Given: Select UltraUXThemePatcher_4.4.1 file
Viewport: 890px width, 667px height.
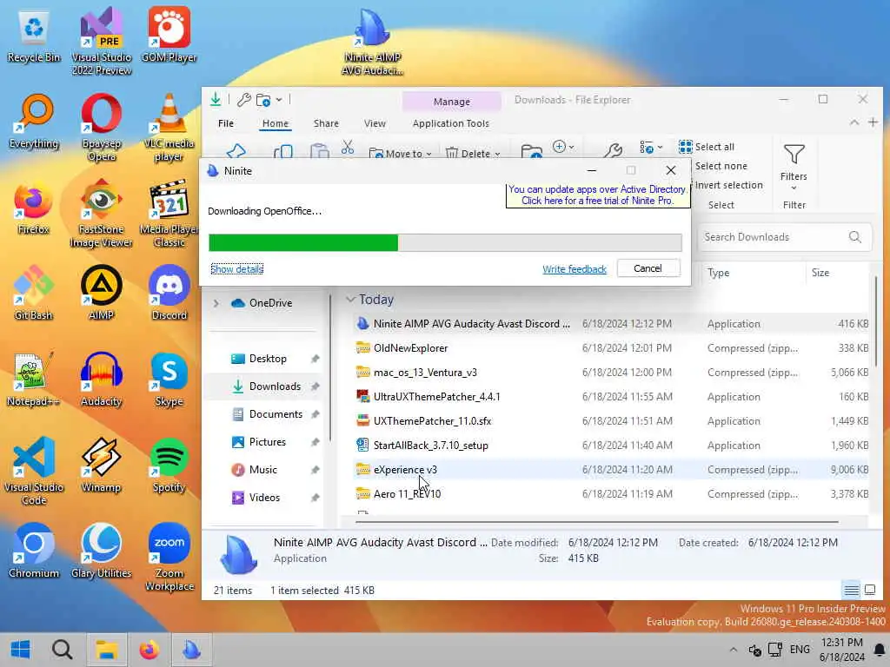Looking at the screenshot, I should 611,397.
